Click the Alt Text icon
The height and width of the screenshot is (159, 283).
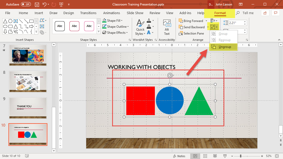(167, 27)
